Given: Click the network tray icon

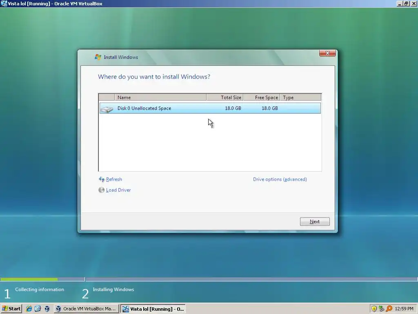Looking at the screenshot, I should [382, 309].
